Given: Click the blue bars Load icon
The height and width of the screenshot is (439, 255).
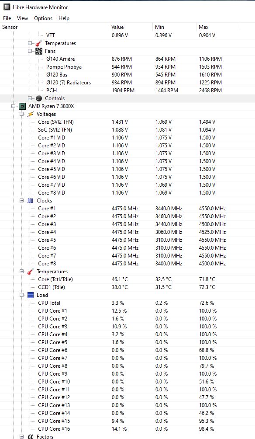Looking at the screenshot, I should click(31, 295).
